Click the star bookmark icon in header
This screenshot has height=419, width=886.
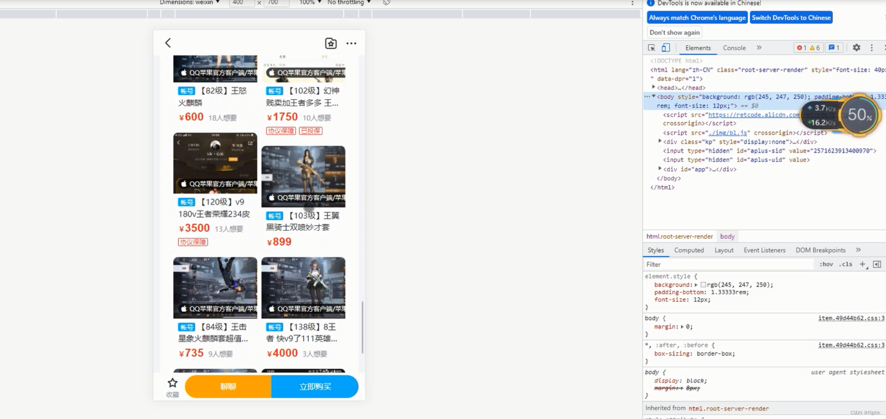[331, 43]
